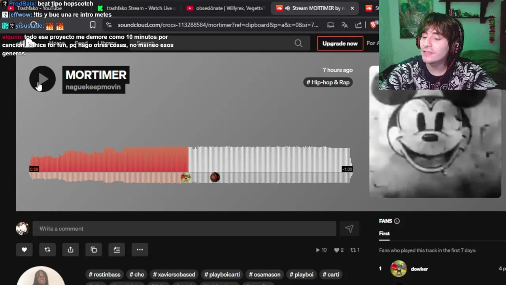The image size is (506, 285).
Task: Open the osamason hashtag
Action: pyautogui.click(x=264, y=274)
